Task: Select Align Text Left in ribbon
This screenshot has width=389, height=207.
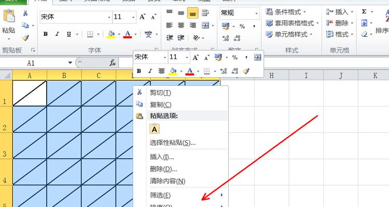Action: coord(170,25)
